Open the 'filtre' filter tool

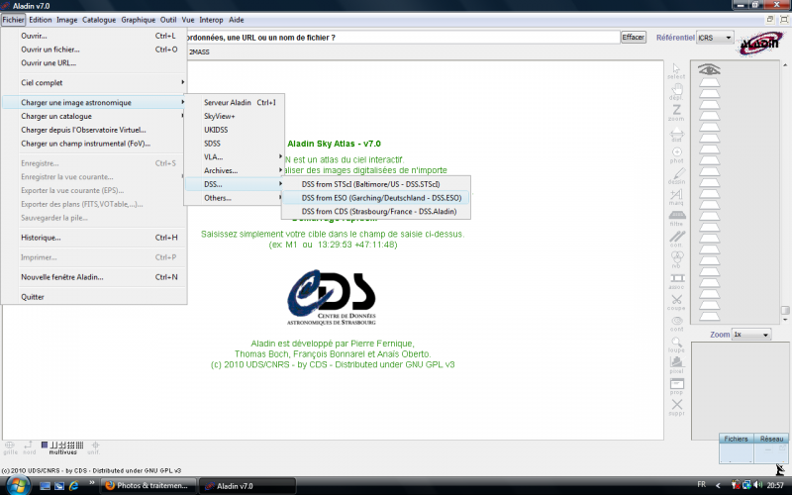click(676, 218)
